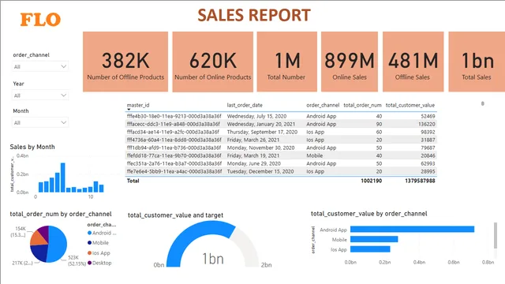Click total_customer_value and target gauge title
505x284 pixels.
click(x=175, y=215)
